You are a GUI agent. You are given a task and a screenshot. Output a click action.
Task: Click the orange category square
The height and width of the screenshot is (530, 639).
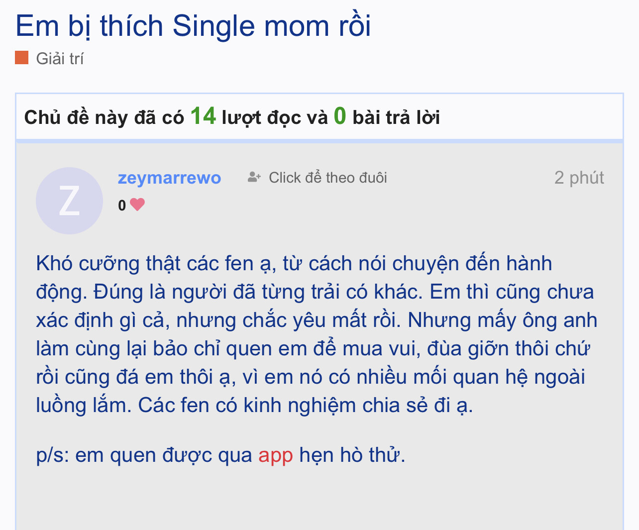click(21, 58)
